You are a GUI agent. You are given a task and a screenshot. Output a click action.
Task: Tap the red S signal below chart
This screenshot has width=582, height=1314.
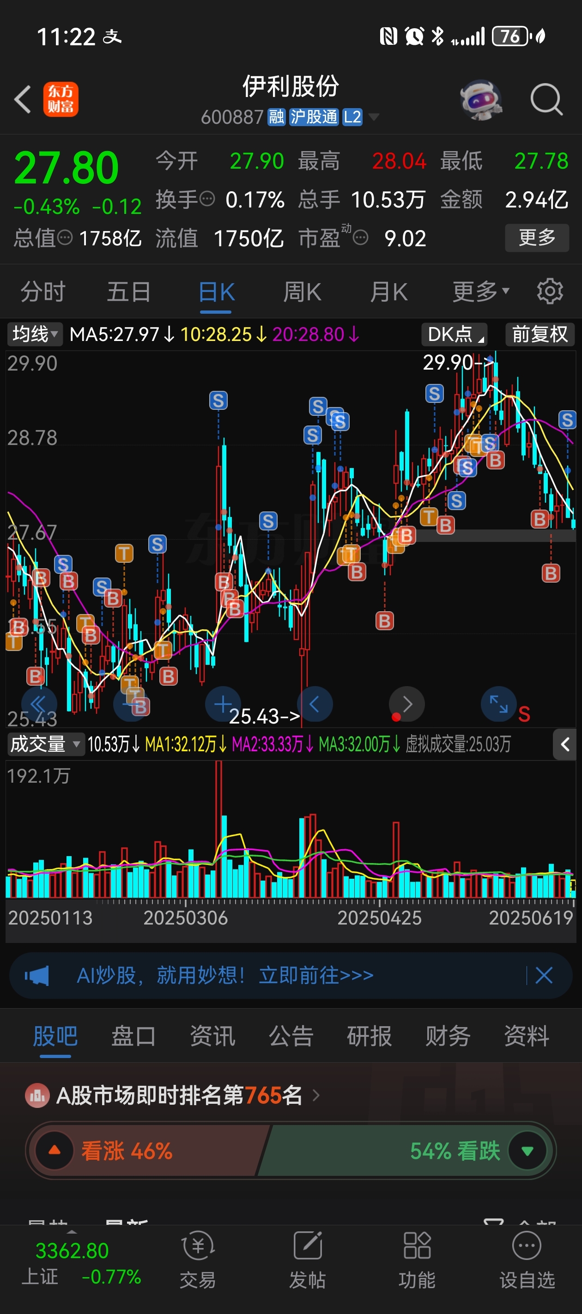[x=524, y=714]
